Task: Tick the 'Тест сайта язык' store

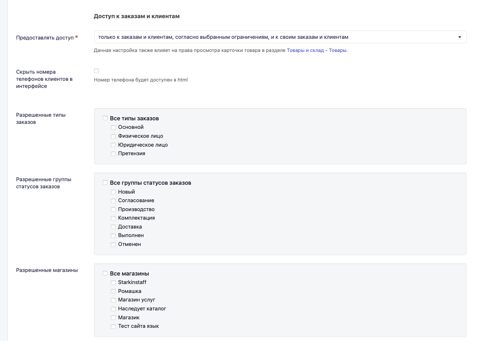Action: tap(113, 326)
